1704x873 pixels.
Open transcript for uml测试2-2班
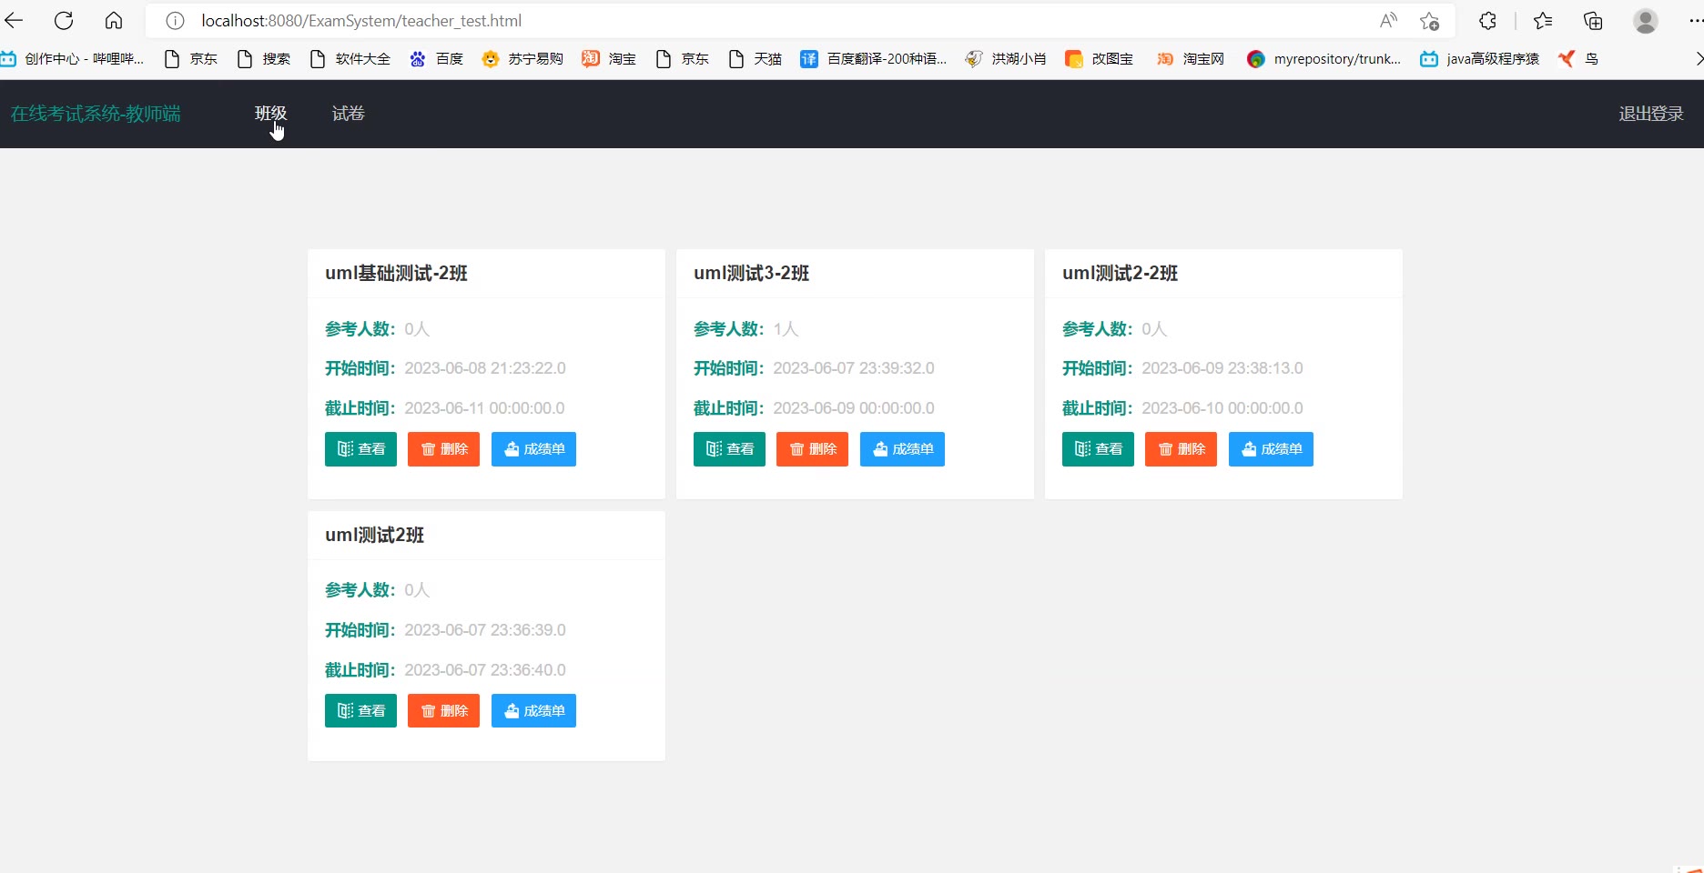[x=1271, y=449]
